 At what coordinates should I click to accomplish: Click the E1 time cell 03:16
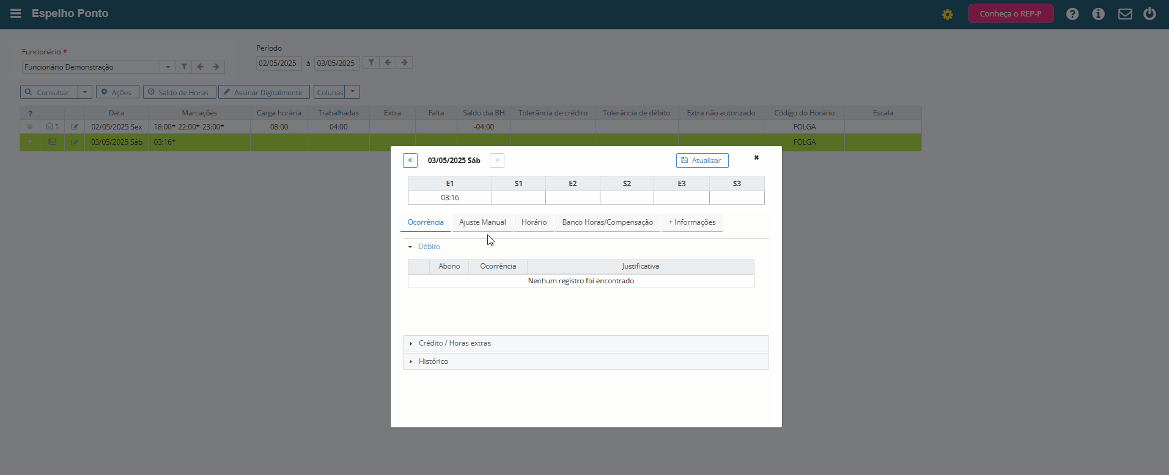point(450,198)
